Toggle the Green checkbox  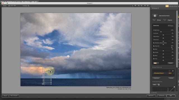[154, 52]
